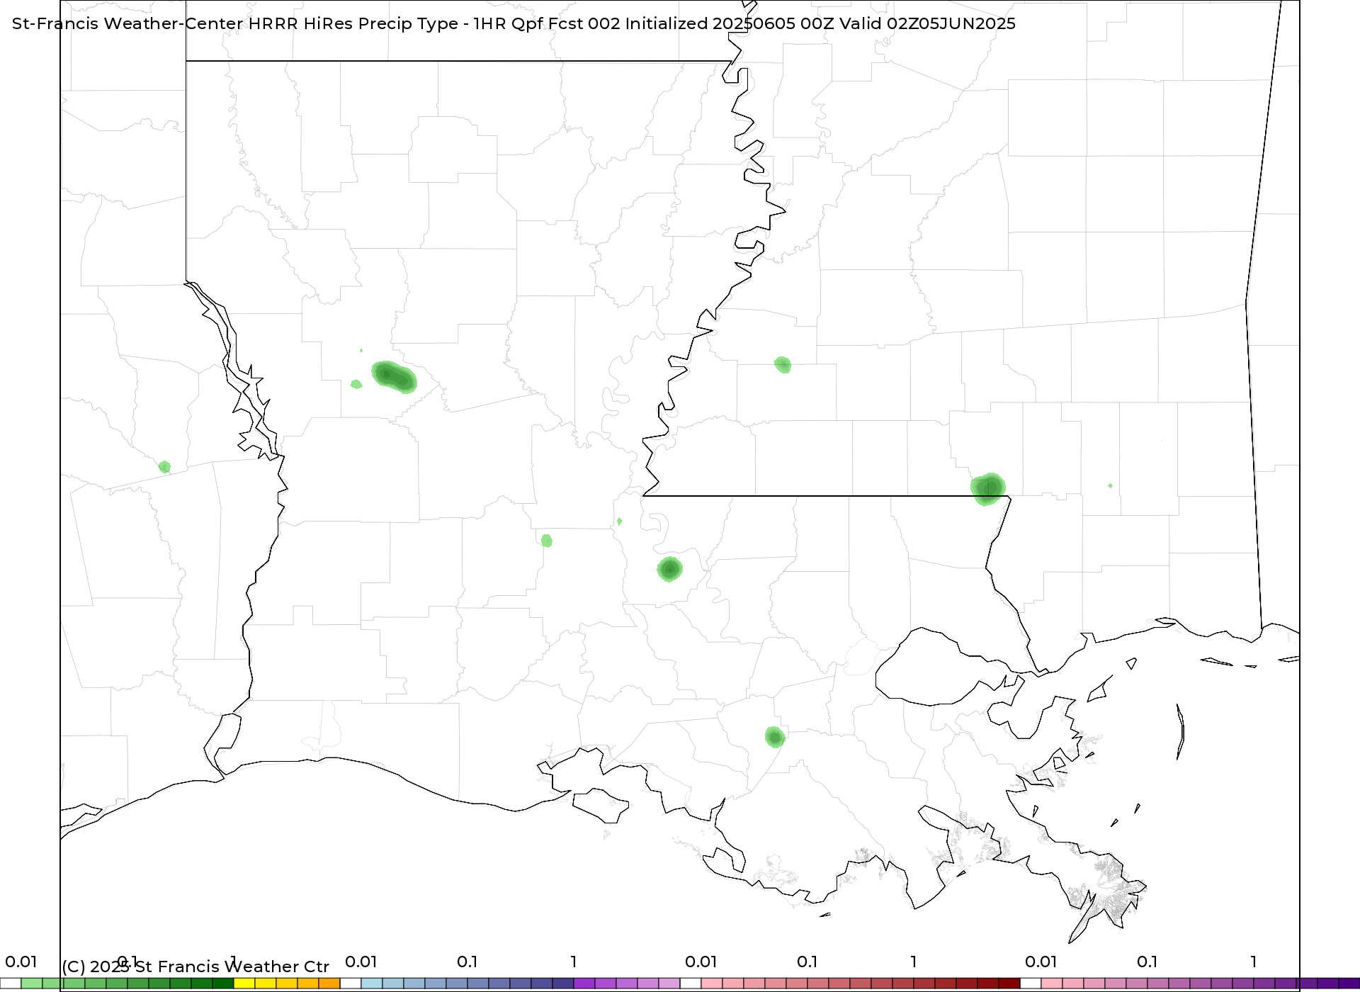Click the dark green rain cell on the Mississippi-Louisiana border
Image resolution: width=1360 pixels, height=992 pixels.
988,489
